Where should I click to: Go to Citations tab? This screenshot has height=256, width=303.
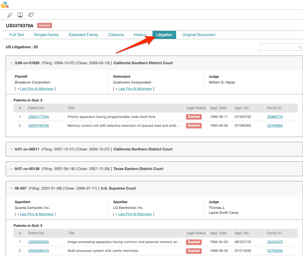coord(116,35)
